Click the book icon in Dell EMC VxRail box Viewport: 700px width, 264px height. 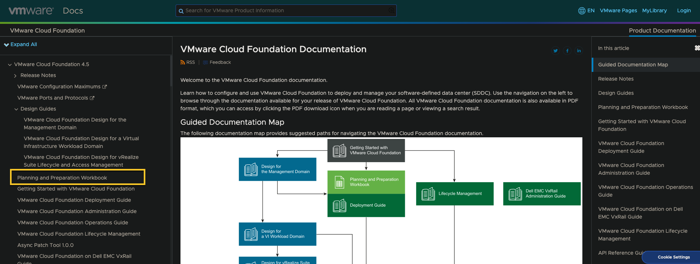(x=515, y=194)
